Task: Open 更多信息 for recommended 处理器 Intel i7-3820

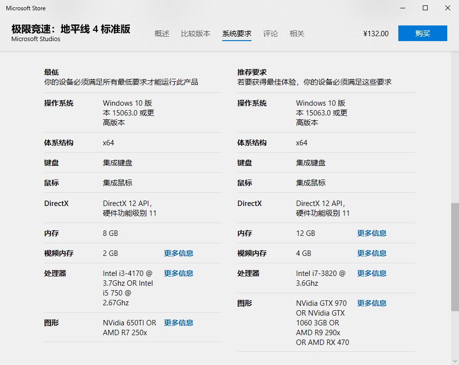Action: tap(371, 273)
